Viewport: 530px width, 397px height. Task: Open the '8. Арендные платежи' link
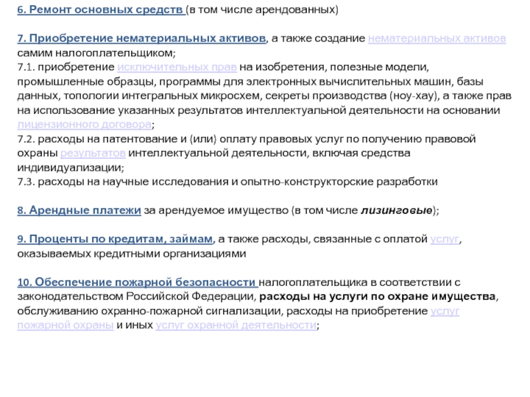click(79, 210)
